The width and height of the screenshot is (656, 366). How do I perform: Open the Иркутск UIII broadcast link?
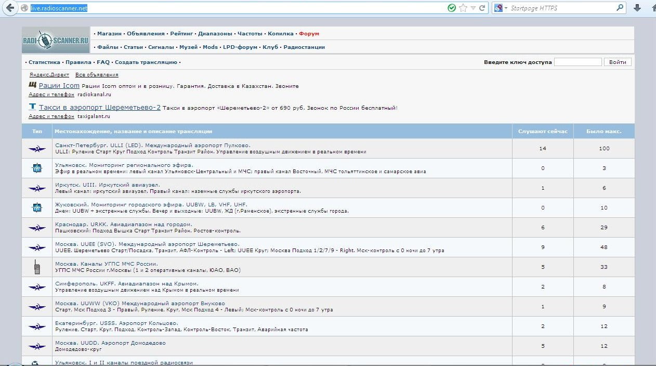click(x=108, y=185)
